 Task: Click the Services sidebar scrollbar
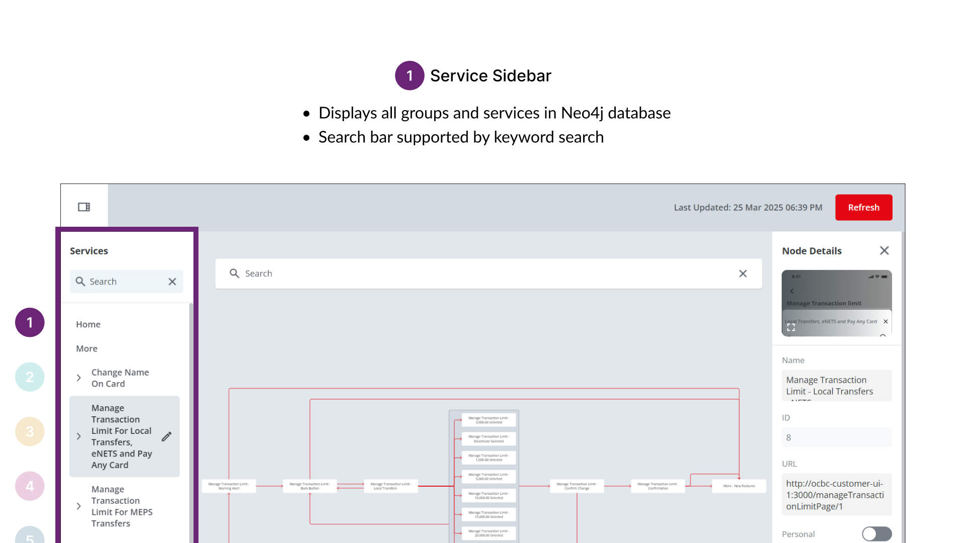(191, 422)
